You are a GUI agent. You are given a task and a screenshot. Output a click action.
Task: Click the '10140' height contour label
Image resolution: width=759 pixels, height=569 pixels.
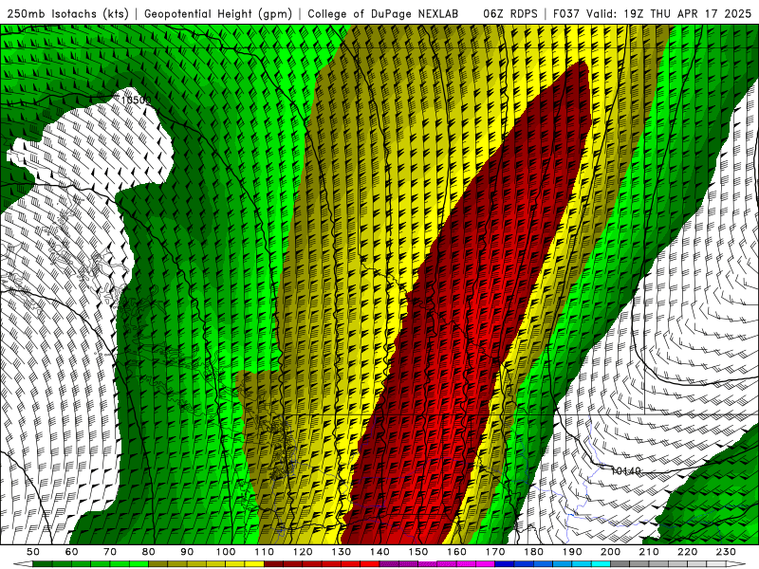coord(626,470)
